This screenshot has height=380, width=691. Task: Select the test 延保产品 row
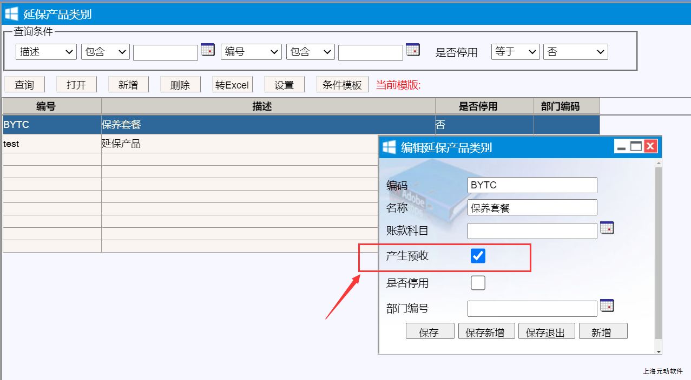189,144
